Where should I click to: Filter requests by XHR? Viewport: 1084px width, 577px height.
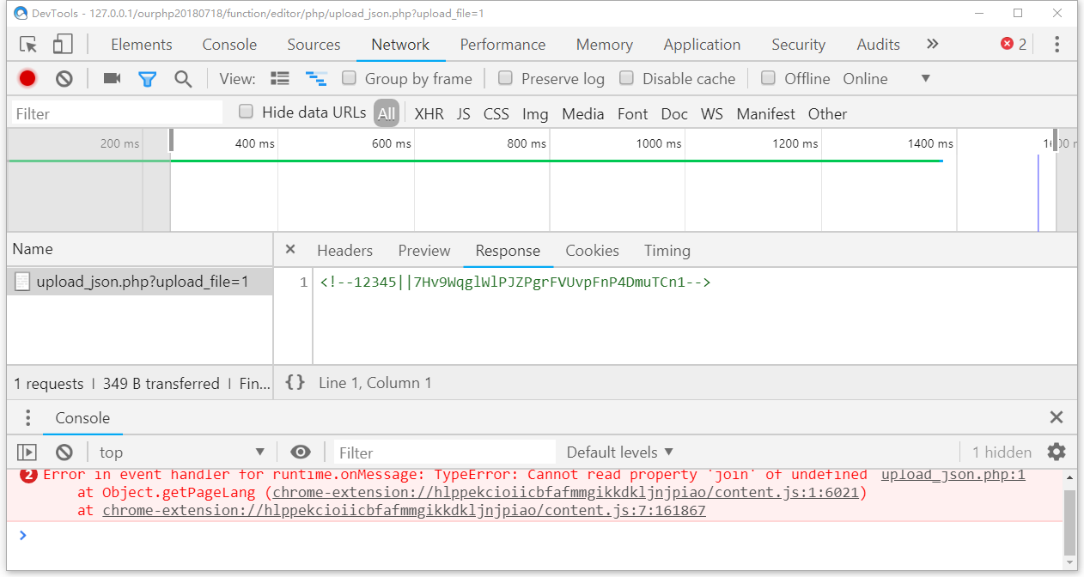click(x=429, y=113)
